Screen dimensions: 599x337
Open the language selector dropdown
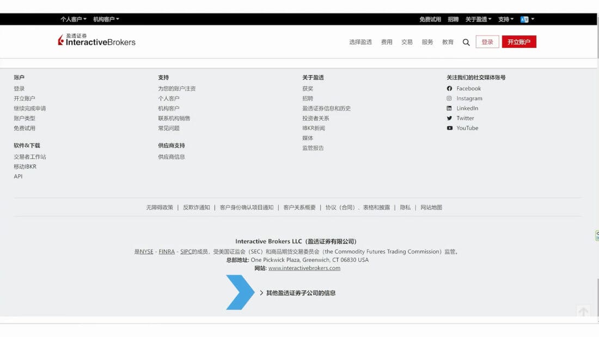coord(527,20)
